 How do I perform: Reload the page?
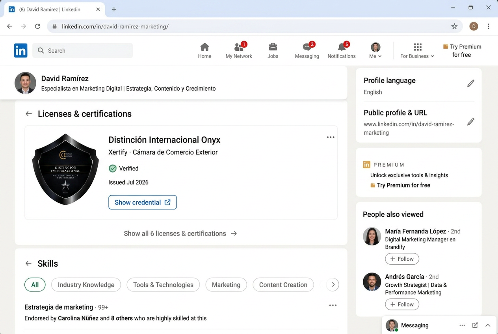point(37,26)
